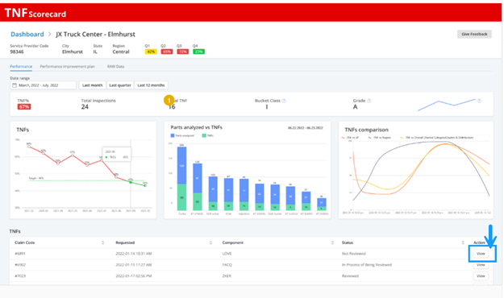Click the help icon beside the grade sparkline

479,101
